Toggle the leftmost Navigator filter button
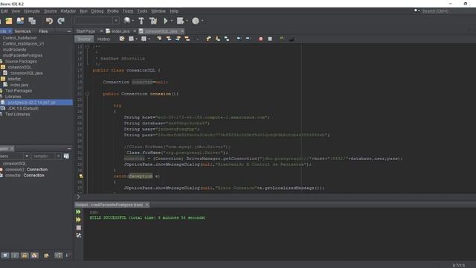The height and width of the screenshot is (268, 476). click(5, 255)
